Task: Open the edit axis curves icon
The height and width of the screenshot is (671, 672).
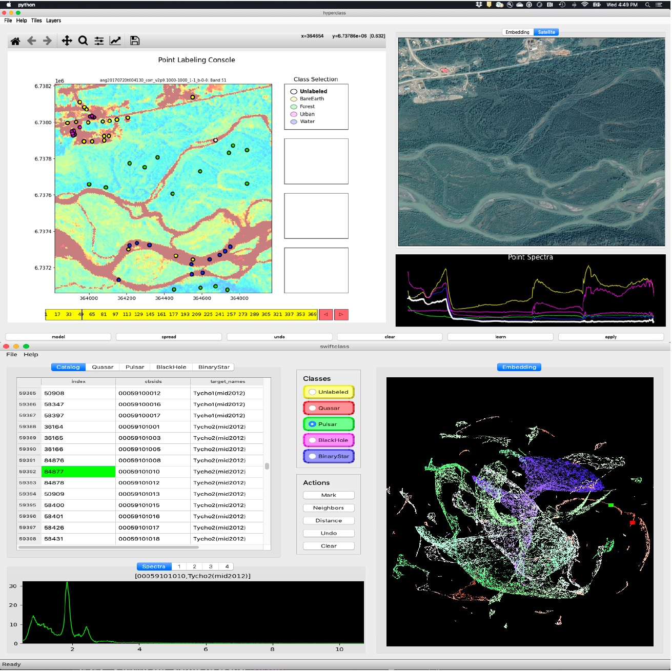Action: (115, 41)
